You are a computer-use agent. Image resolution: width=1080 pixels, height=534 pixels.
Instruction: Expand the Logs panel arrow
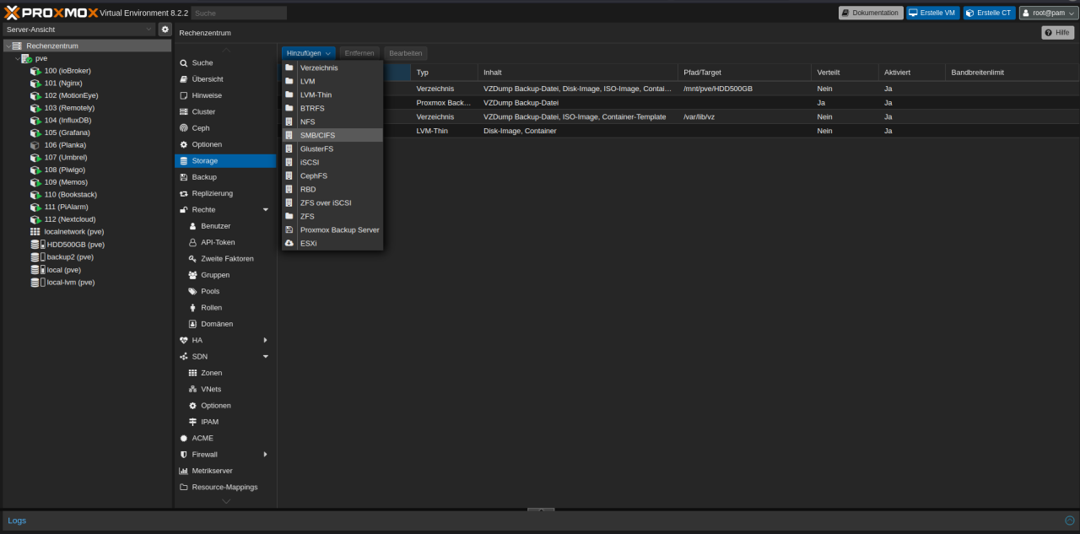(x=1070, y=521)
